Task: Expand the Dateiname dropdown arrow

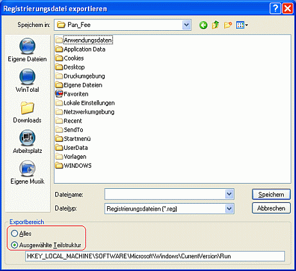Action: [229, 195]
